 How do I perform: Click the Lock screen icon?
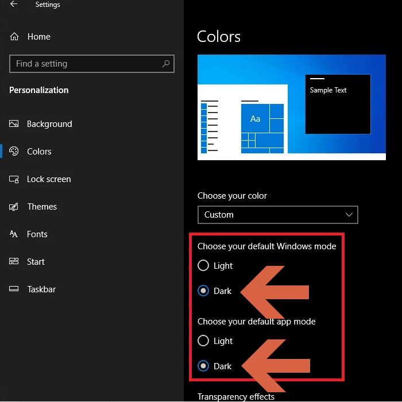(x=14, y=179)
